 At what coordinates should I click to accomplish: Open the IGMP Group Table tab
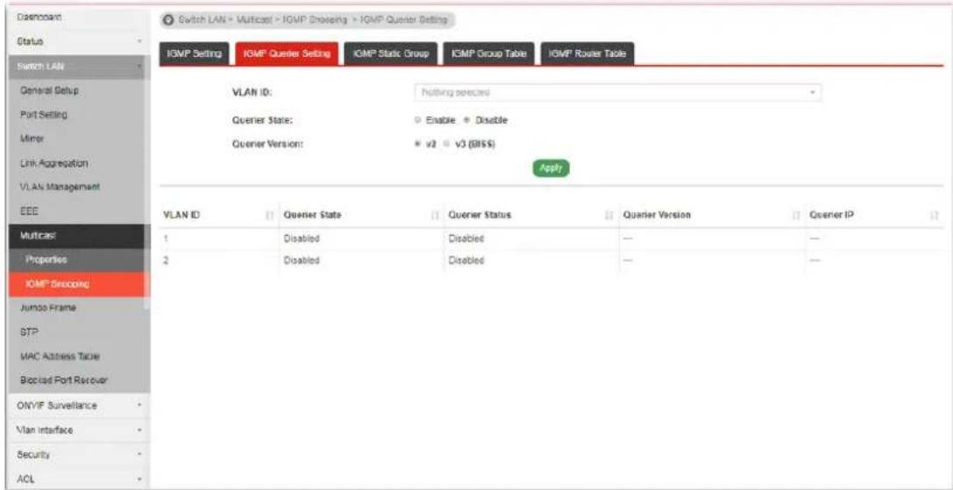point(489,54)
